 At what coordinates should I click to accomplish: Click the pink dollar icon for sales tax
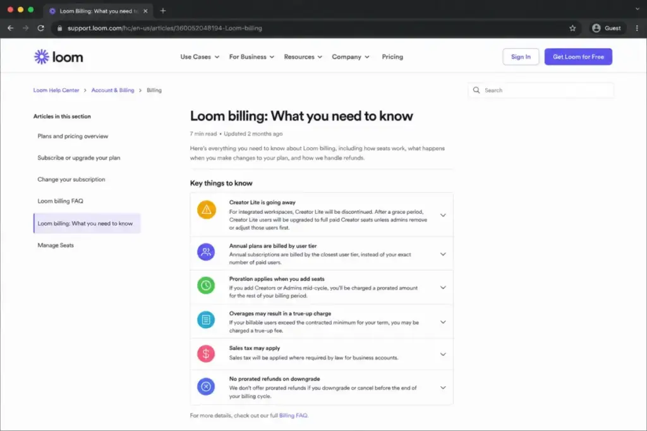(x=206, y=353)
